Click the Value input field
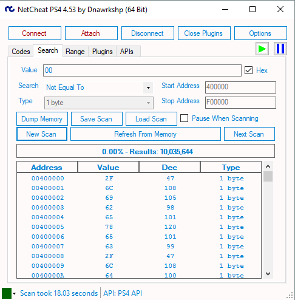295x300 pixels. point(142,70)
